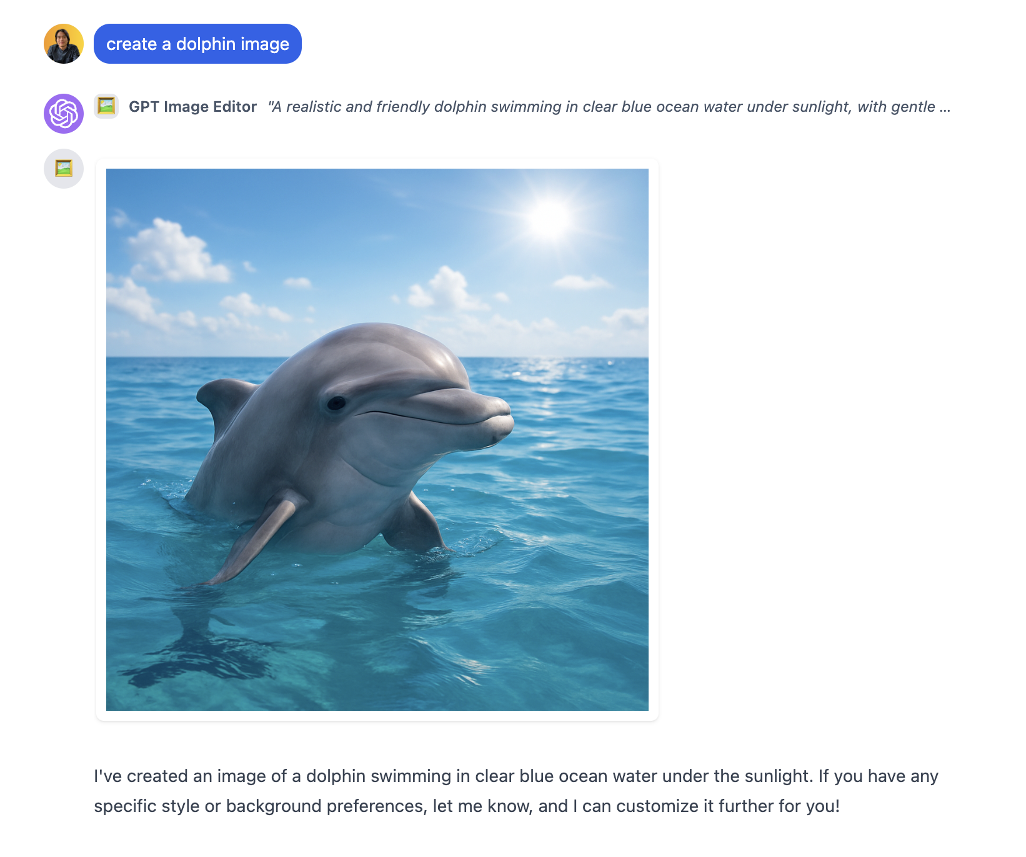The width and height of the screenshot is (1026, 857).
Task: Click the user profile avatar photo
Action: tap(64, 44)
